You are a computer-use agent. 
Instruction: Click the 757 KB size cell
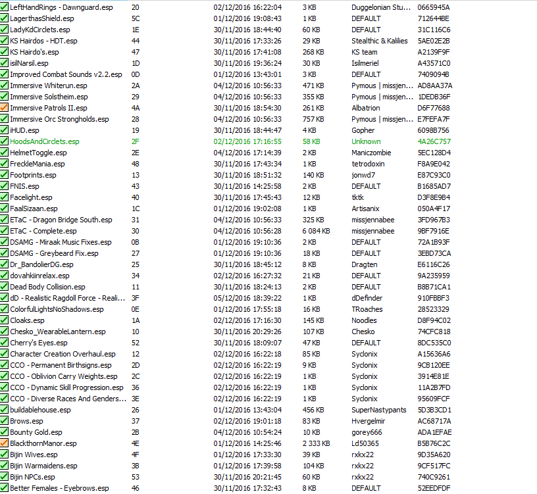313,119
